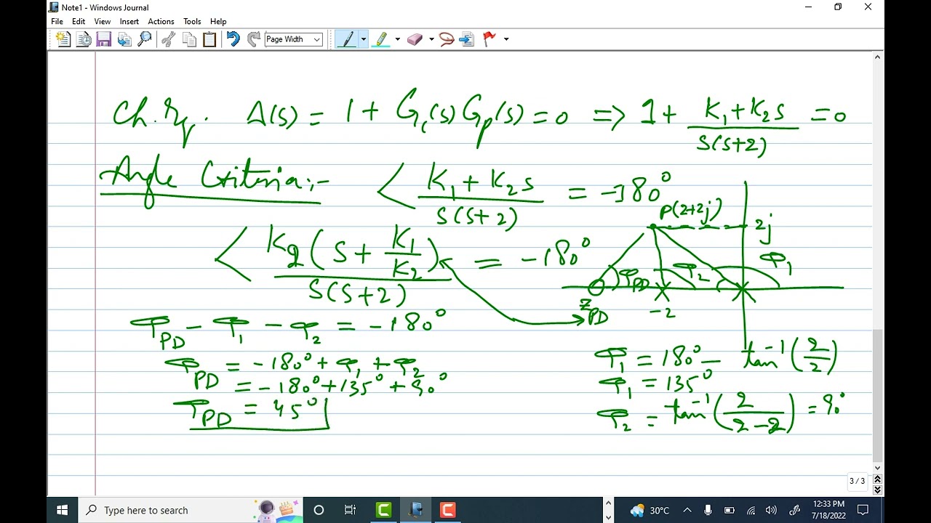Click the microphone tray icon

click(x=708, y=511)
